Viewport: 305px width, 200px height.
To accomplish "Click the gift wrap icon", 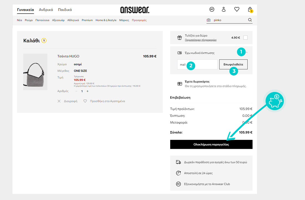I will coord(180,37).
